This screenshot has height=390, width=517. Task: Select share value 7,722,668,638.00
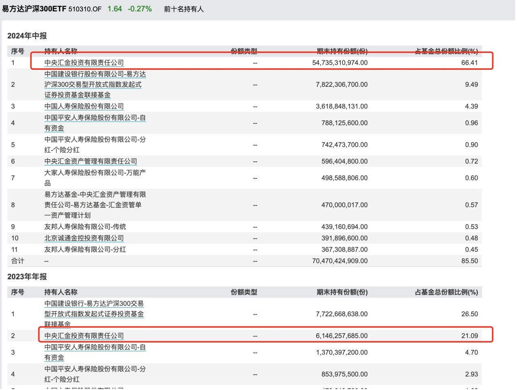342,314
